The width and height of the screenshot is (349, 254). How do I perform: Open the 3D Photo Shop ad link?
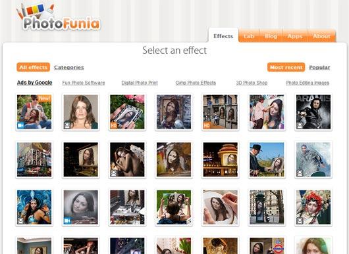[252, 83]
